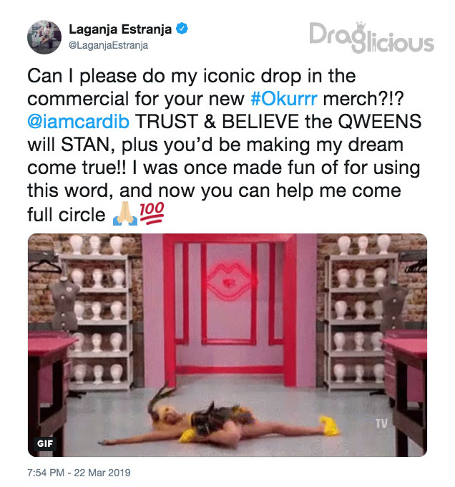Click the TV watermark in the GIF
Viewport: 455px width, 487px height.
point(381,423)
